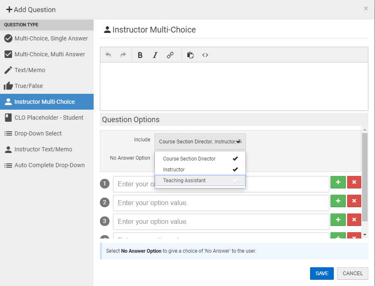375x286 pixels.
Task: Choose True/False question type
Action: pyautogui.click(x=47, y=86)
